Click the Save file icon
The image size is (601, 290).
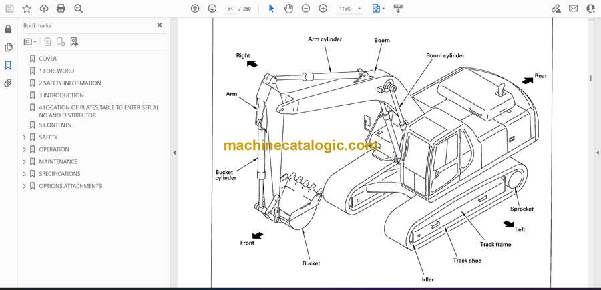click(x=9, y=9)
